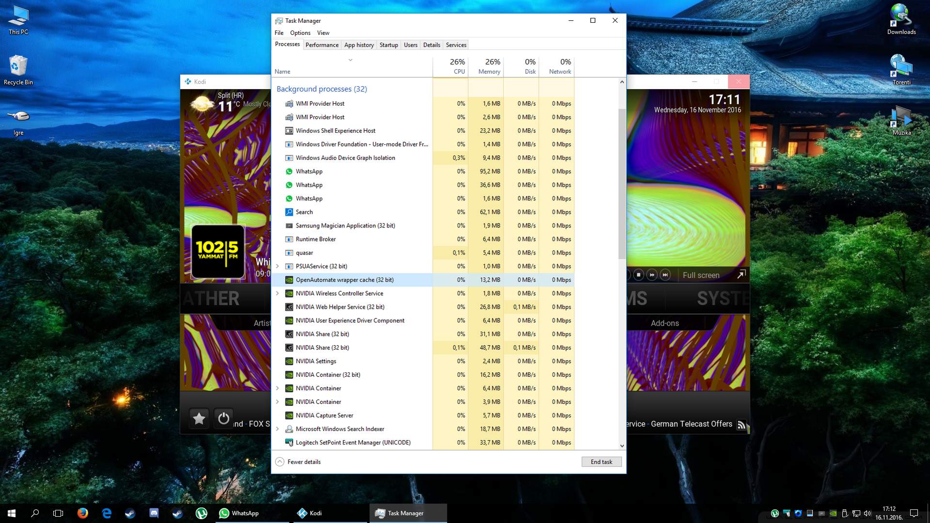The image size is (930, 523).
Task: Open Microsoft Edge from the taskbar
Action: (107, 513)
